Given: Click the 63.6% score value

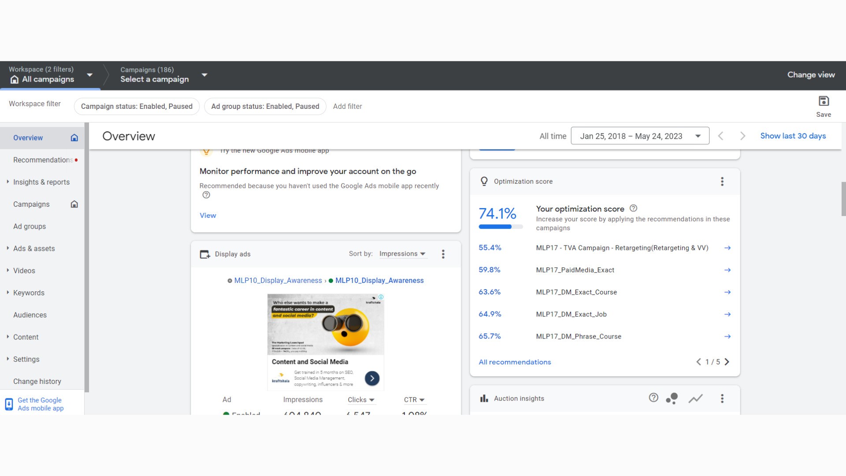Looking at the screenshot, I should (490, 292).
